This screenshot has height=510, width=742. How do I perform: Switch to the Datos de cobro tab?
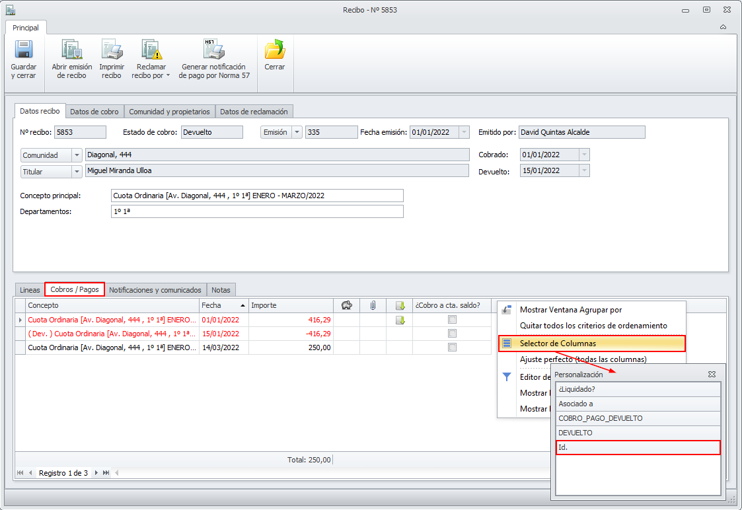point(94,112)
